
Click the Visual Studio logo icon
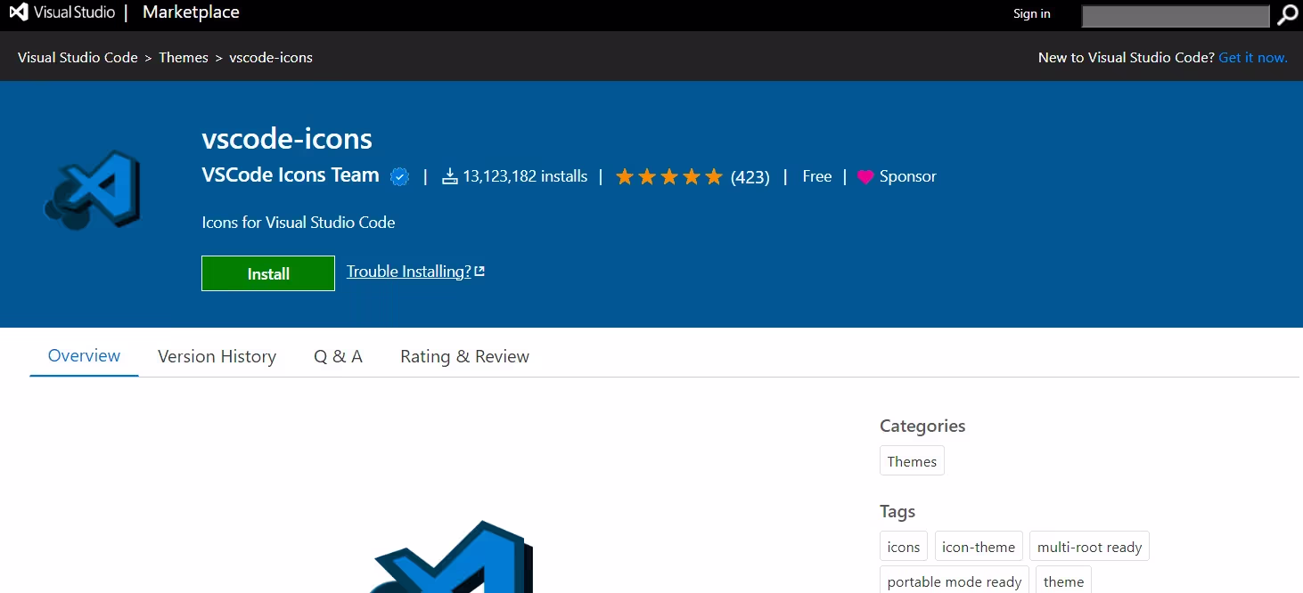click(x=19, y=12)
